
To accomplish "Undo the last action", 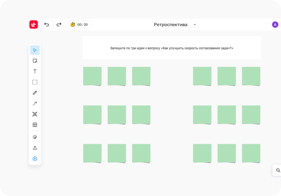I will tap(47, 25).
